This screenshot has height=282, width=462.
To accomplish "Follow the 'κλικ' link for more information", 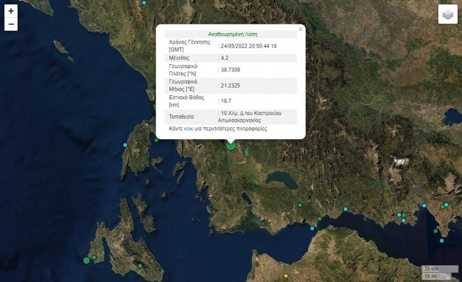I will tap(188, 129).
